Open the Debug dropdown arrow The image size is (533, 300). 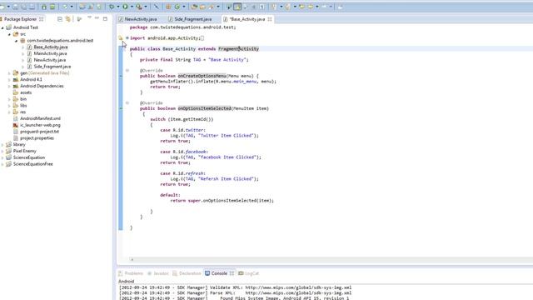click(x=118, y=7)
